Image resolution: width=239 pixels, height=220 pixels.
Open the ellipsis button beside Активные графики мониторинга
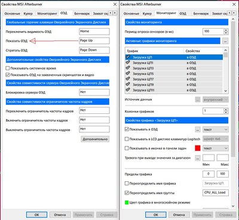click(x=225, y=41)
